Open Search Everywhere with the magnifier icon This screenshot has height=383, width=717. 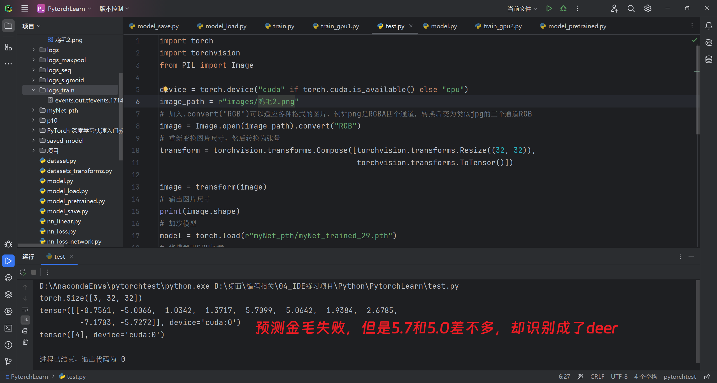[631, 8]
